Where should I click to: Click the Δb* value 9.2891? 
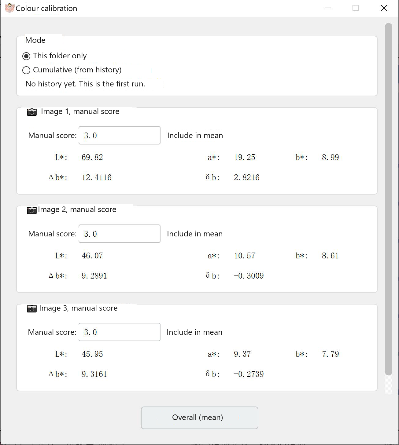pyautogui.click(x=94, y=276)
